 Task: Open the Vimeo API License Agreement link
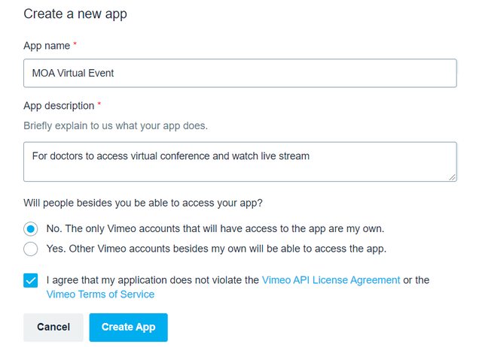[x=331, y=279]
